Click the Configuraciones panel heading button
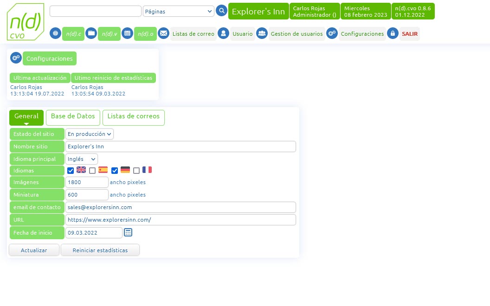Screen dimensions: 490x306 (49, 58)
